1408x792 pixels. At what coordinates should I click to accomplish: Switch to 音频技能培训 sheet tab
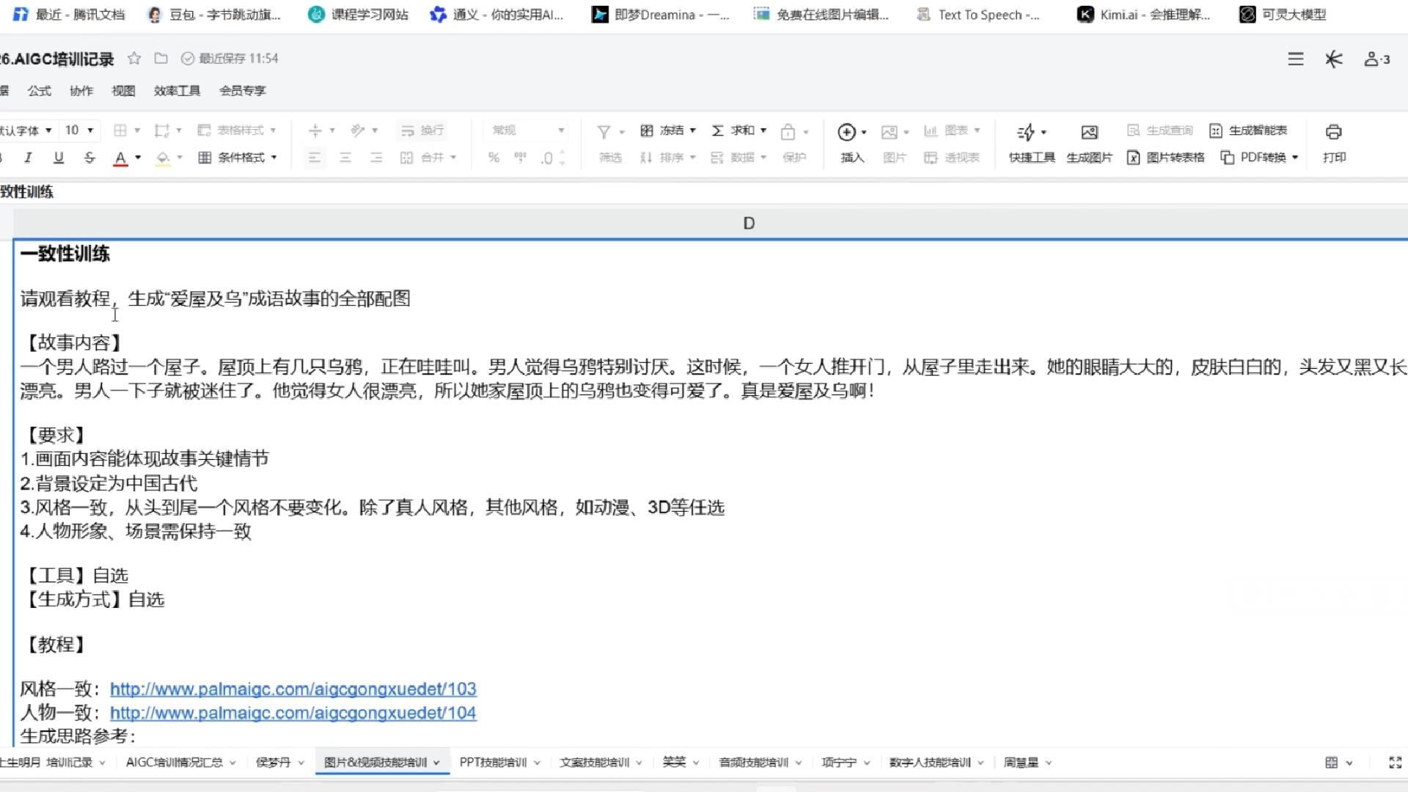(753, 762)
